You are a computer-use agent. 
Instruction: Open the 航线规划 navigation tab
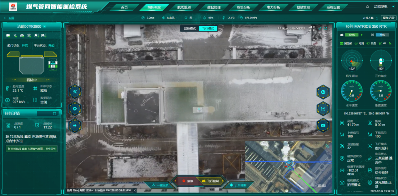(184, 7)
